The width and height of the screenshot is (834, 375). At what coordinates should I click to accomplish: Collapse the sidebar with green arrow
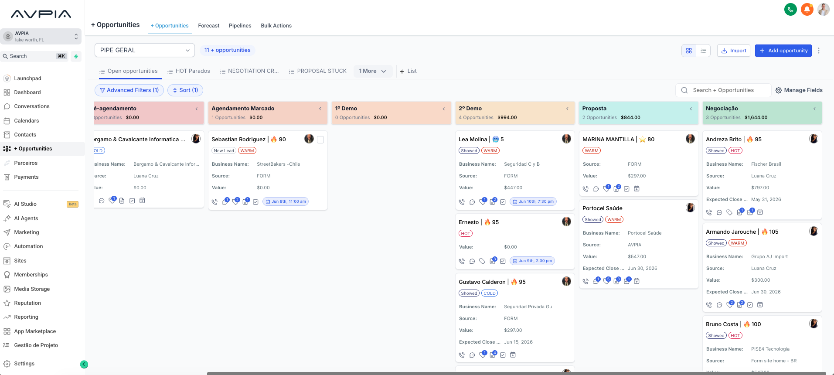coord(84,365)
